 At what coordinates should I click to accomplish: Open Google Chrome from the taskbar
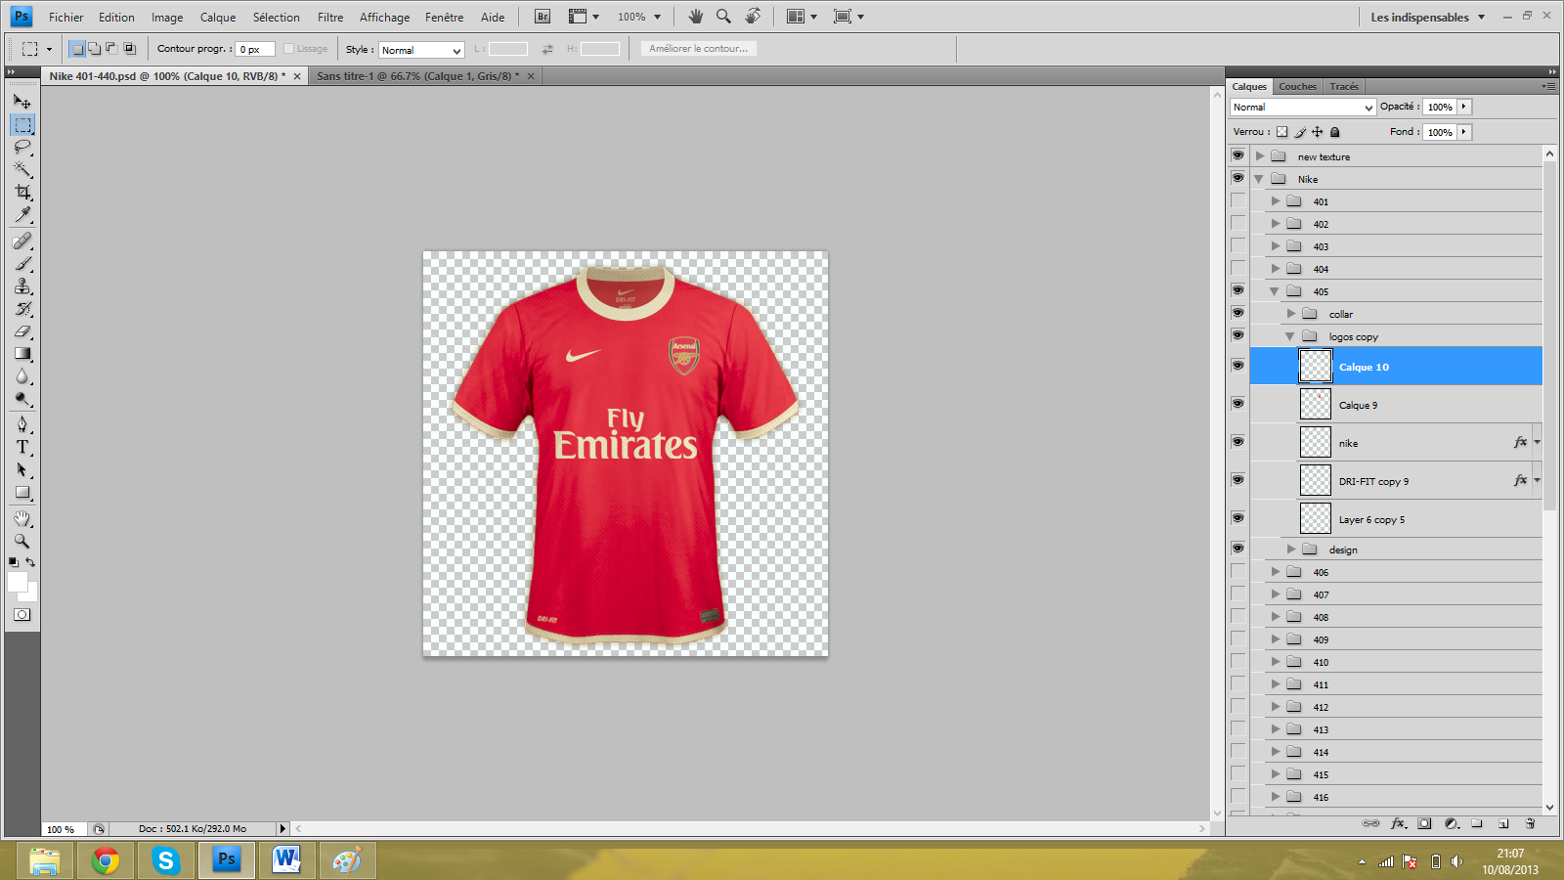[x=106, y=860]
